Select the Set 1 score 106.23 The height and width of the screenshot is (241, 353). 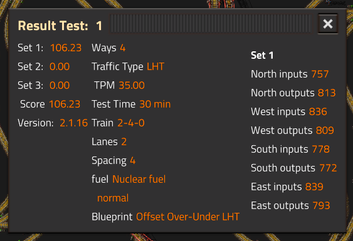[66, 48]
